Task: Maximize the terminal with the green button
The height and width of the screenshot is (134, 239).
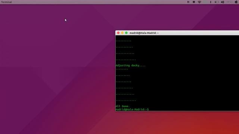Action: (x=126, y=33)
